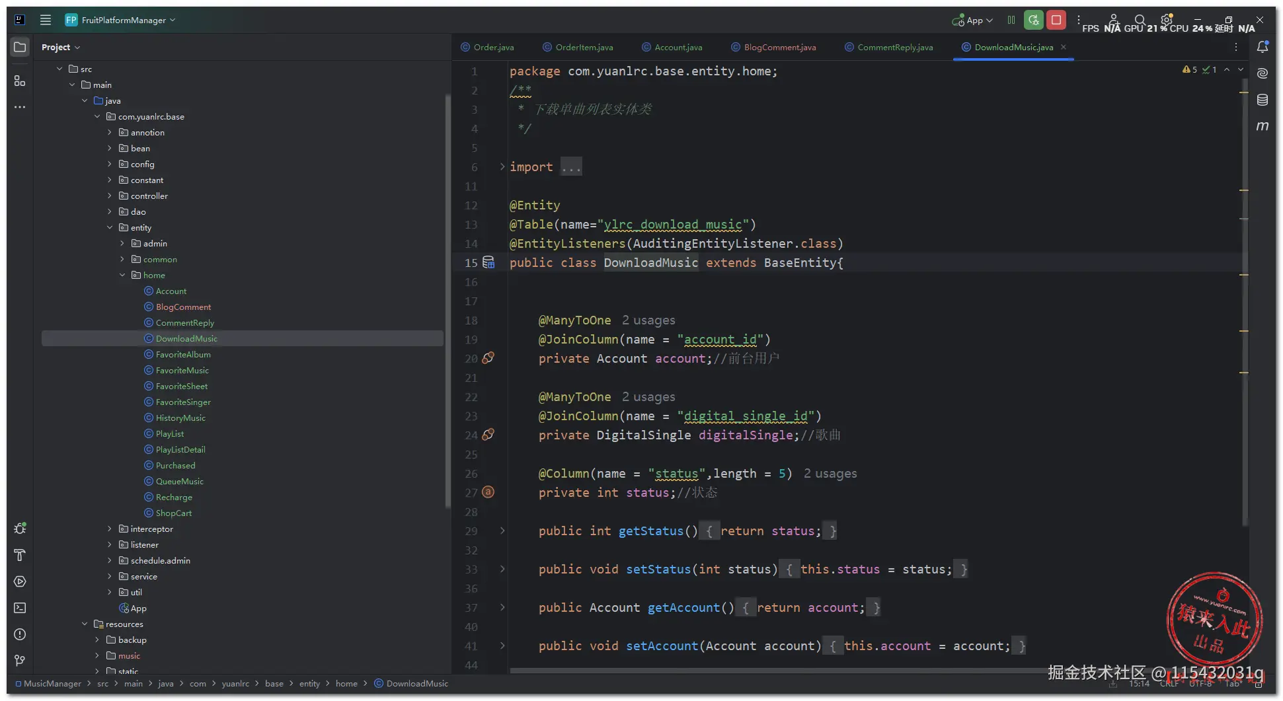The image size is (1283, 701).
Task: Expand the admin package folder
Action: click(x=122, y=243)
